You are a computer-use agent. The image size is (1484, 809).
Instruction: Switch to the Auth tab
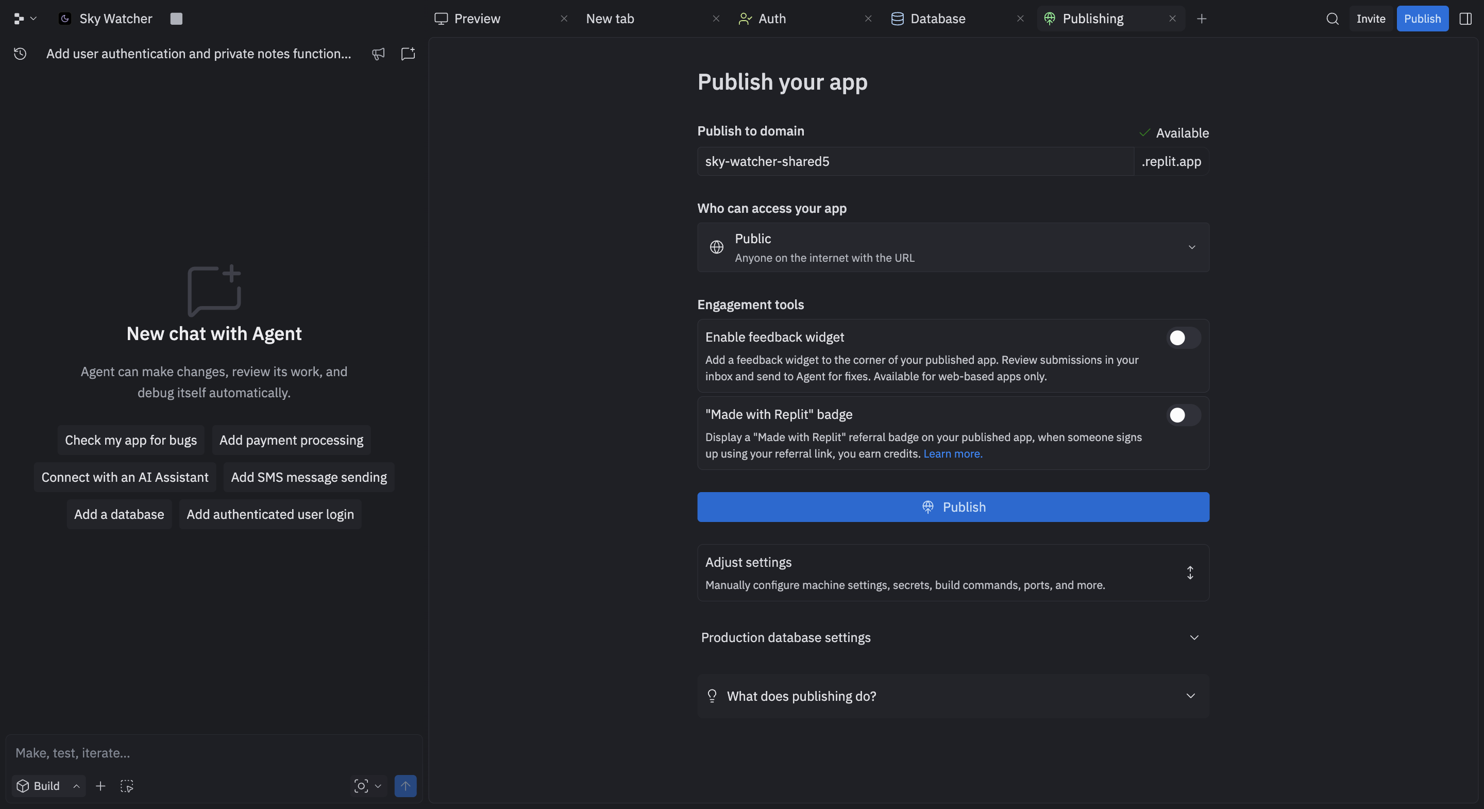(x=771, y=19)
